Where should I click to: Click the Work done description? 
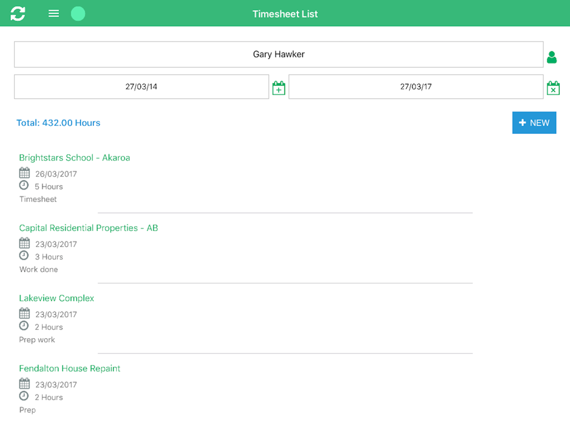[39, 269]
